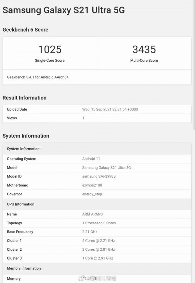Select the 1 Processor, 8 Cores value
Viewport: 195px width, 283px height.
coord(99,223)
